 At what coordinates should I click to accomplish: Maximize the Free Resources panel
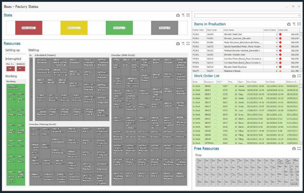[298, 149]
